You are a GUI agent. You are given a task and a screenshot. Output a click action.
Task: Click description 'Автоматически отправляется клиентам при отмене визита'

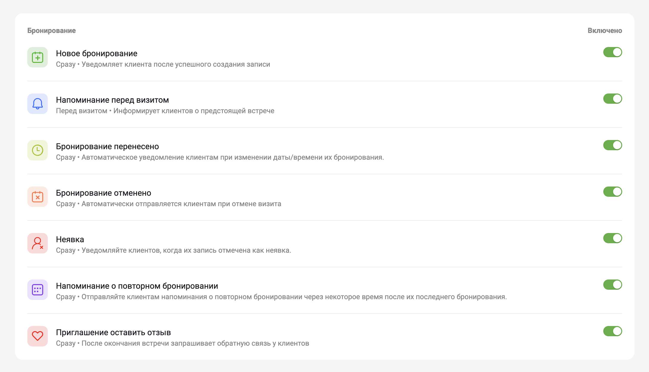(181, 204)
